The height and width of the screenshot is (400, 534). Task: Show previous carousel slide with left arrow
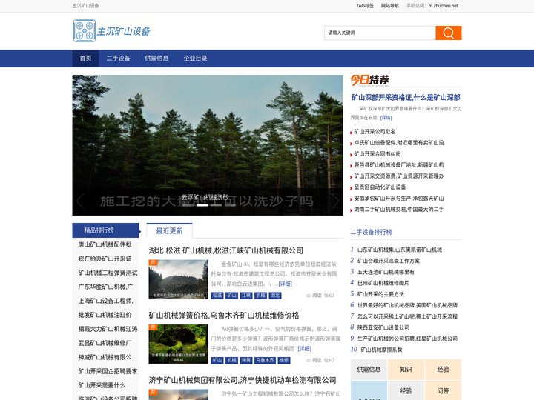pyautogui.click(x=80, y=201)
